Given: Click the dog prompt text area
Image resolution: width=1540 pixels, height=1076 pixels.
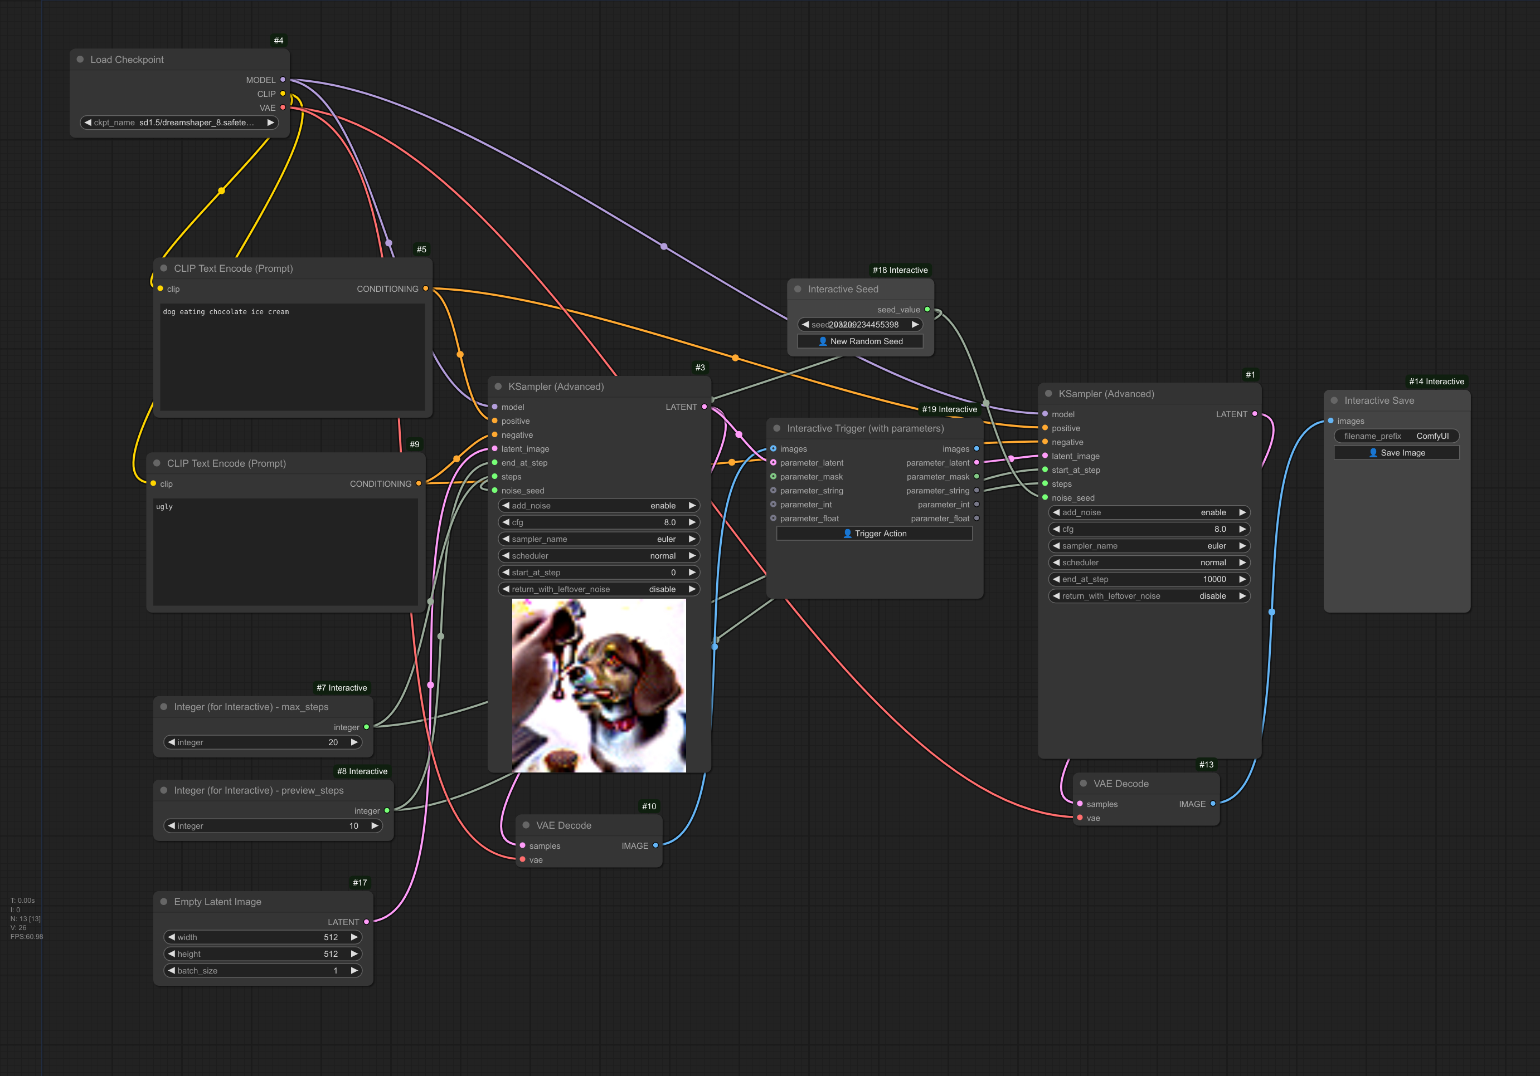Looking at the screenshot, I should coord(293,358).
